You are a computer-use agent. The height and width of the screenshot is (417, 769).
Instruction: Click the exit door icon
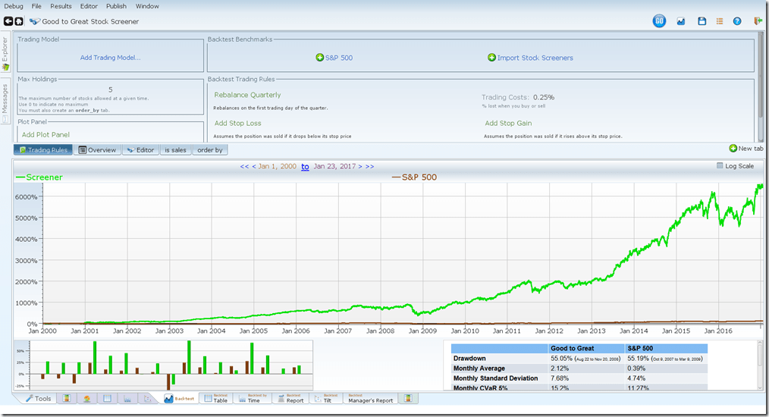(x=758, y=21)
